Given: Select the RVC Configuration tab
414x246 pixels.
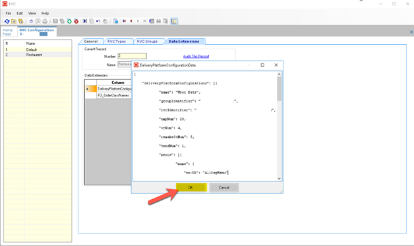Looking at the screenshot, I should point(36,32).
